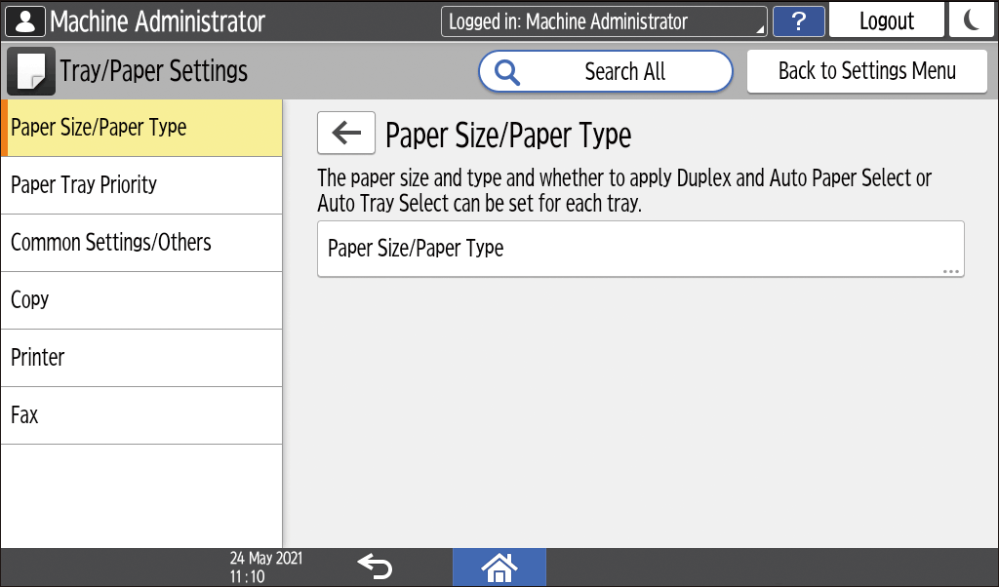Open Printer tray settings category
The image size is (999, 587).
(x=141, y=358)
